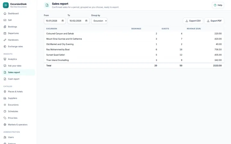Click the Handovers arrows icon
The height and width of the screenshot is (144, 231).
tap(5, 40)
